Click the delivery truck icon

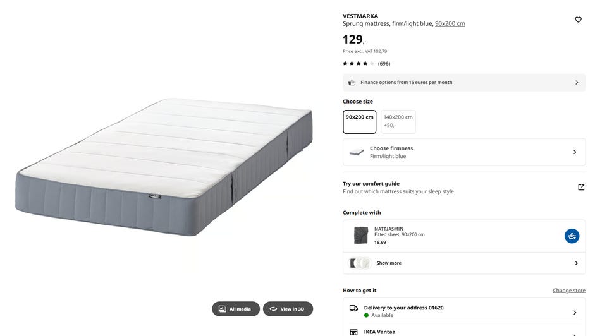coord(353,308)
